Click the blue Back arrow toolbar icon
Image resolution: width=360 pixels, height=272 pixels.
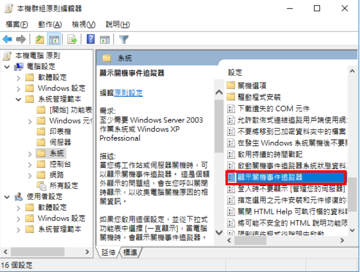click(7, 39)
